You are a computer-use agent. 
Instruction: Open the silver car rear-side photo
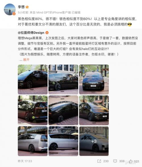[x=33, y=141]
